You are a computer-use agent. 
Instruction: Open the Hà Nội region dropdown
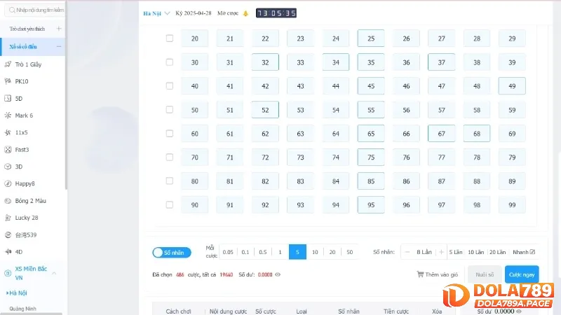[x=156, y=13]
